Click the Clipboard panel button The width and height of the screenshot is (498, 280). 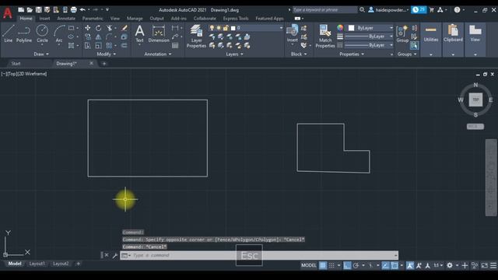pyautogui.click(x=453, y=33)
